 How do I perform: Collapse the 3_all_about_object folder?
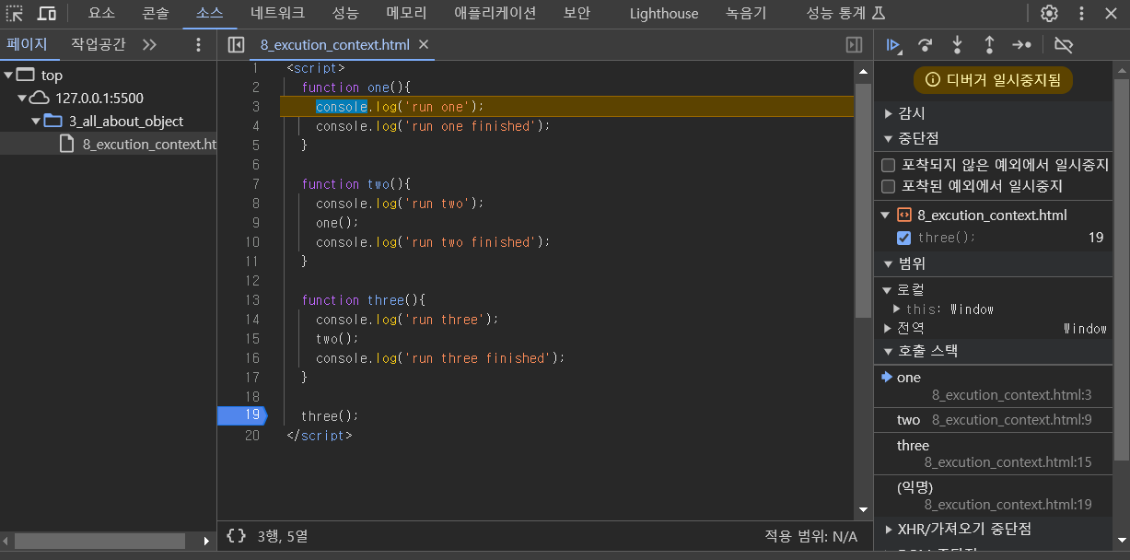(x=36, y=121)
